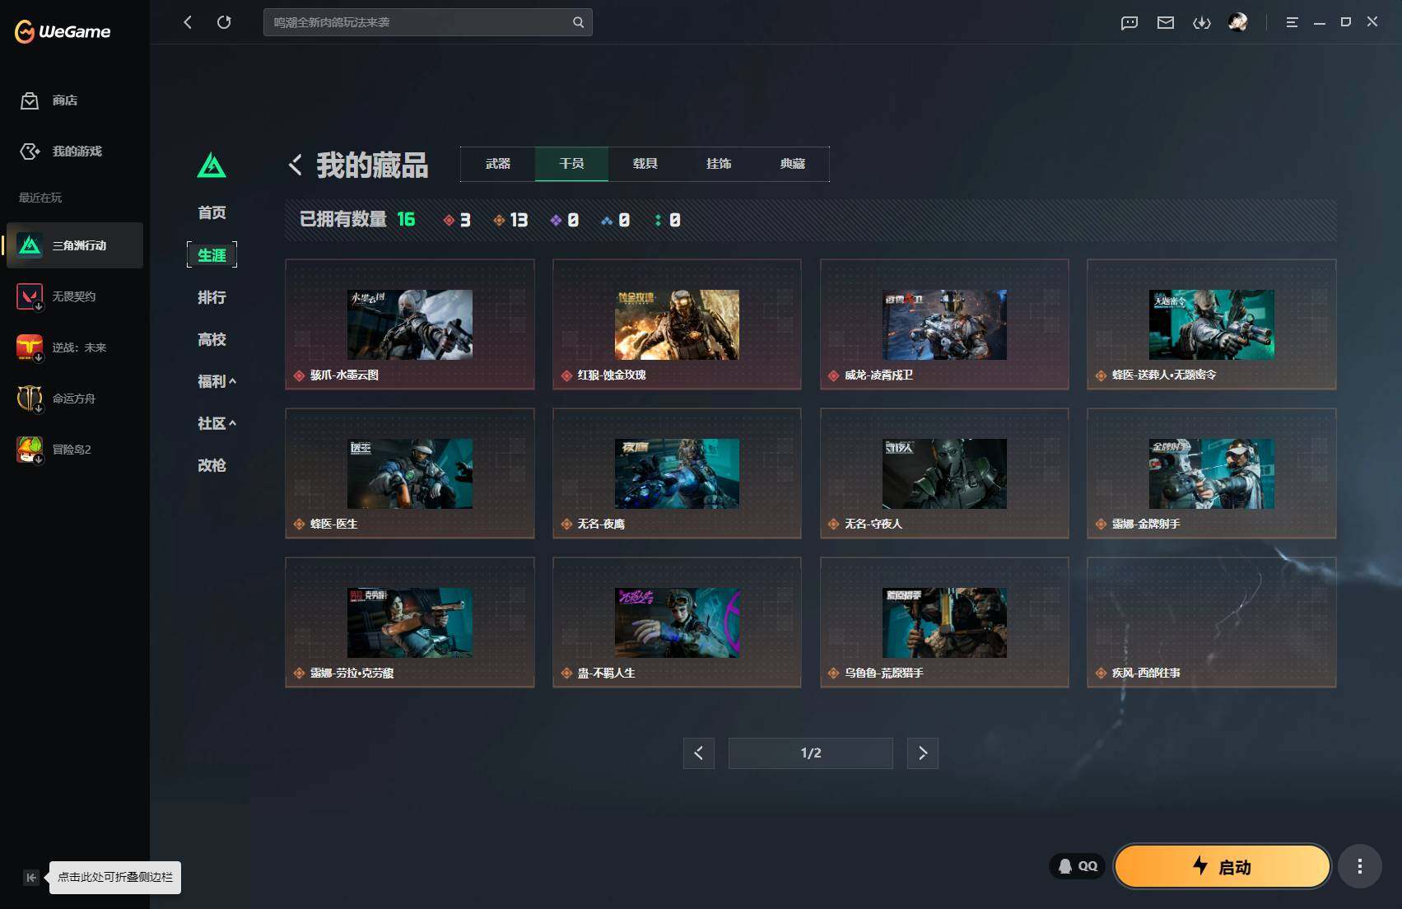1402x909 pixels.
Task: Switch to the 武器 tab
Action: pyautogui.click(x=498, y=164)
